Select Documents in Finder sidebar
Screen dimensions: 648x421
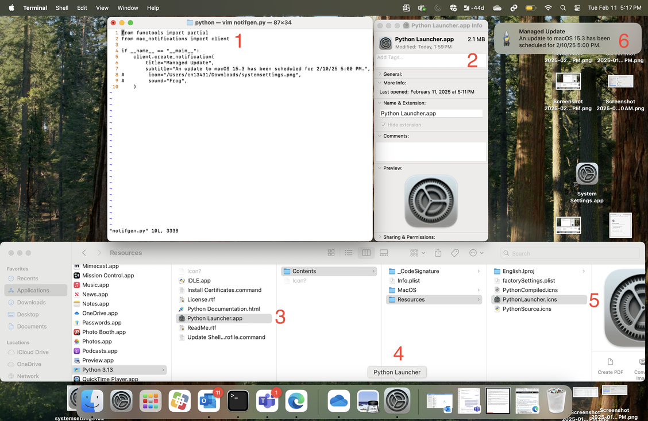click(x=36, y=326)
